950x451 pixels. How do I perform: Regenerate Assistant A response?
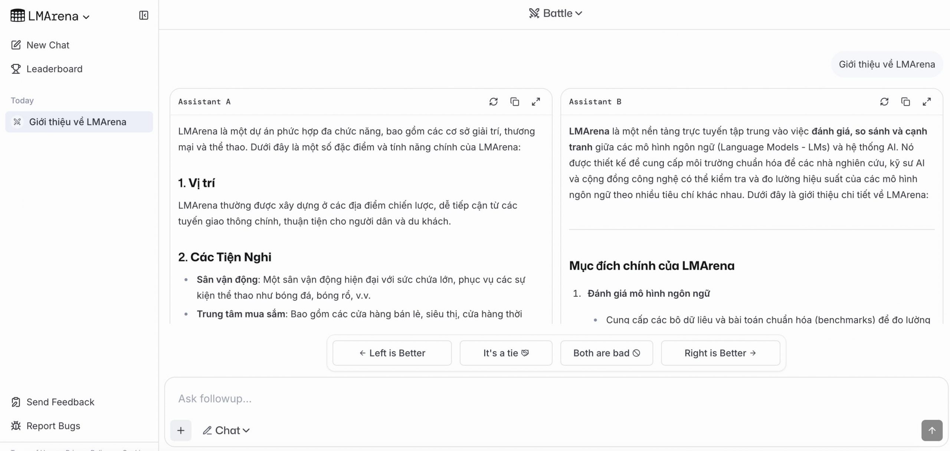coord(493,102)
